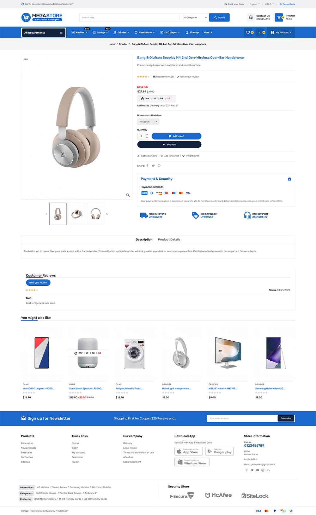
Task: Switch to Product Details tab
Action: [169, 239]
